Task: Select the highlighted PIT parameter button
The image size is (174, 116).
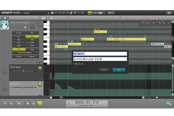Action: (19, 50)
